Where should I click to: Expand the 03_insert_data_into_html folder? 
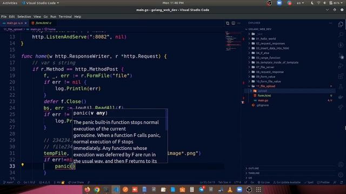pos(272,48)
